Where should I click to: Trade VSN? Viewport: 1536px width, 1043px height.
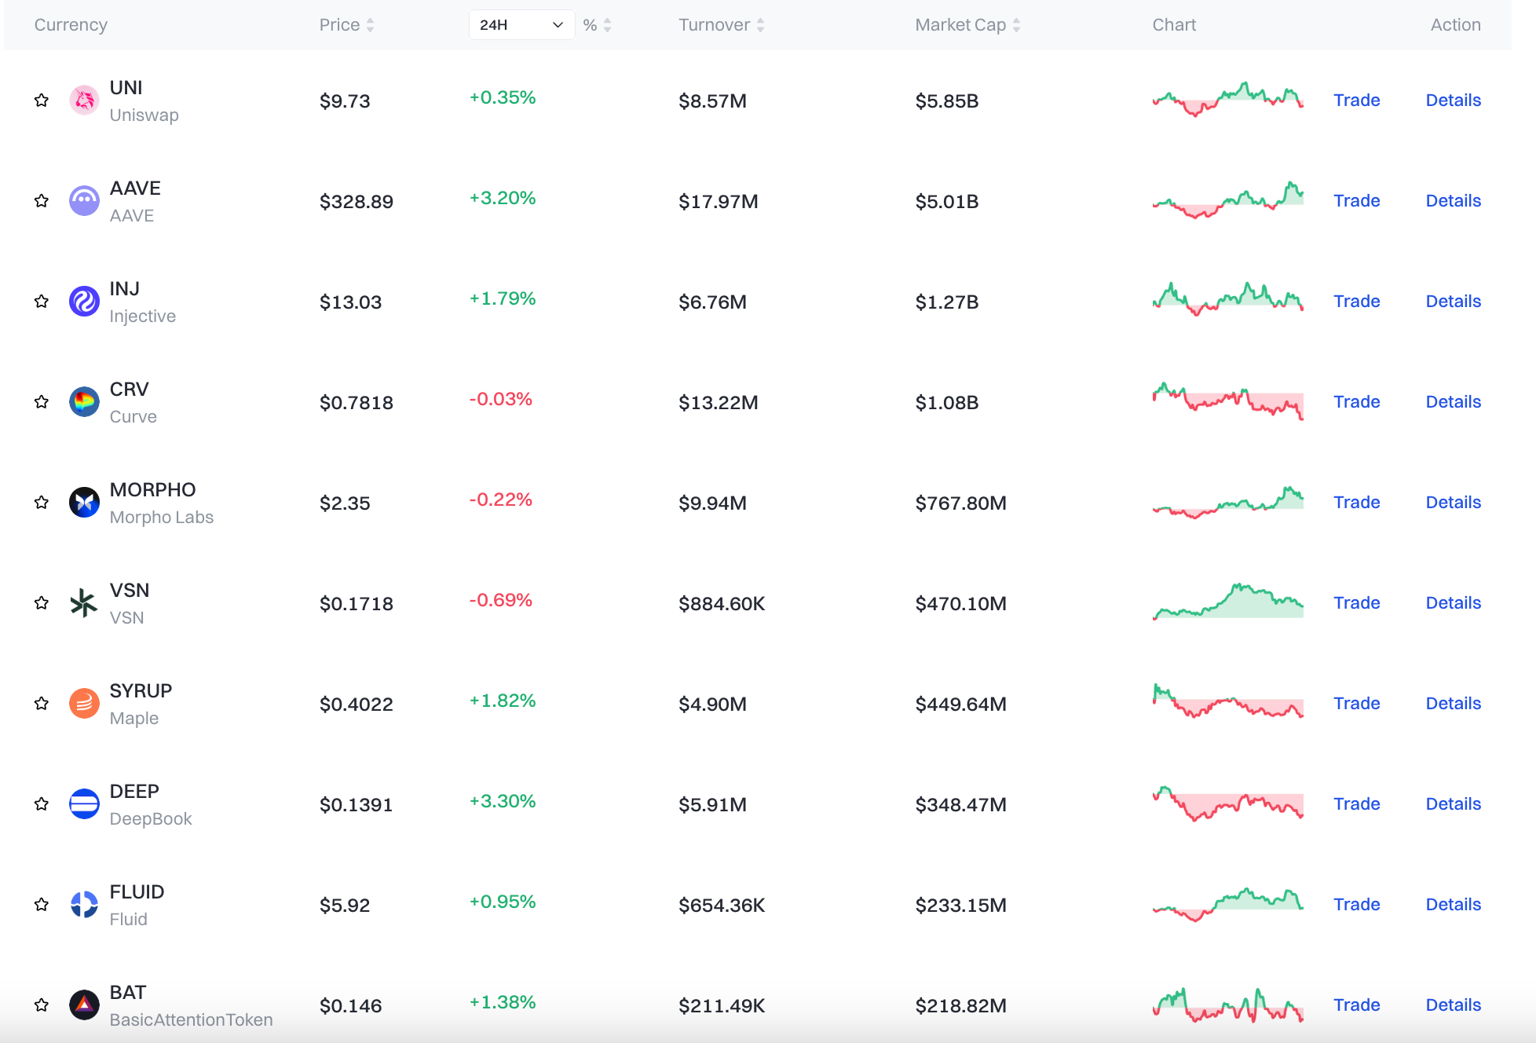point(1356,603)
